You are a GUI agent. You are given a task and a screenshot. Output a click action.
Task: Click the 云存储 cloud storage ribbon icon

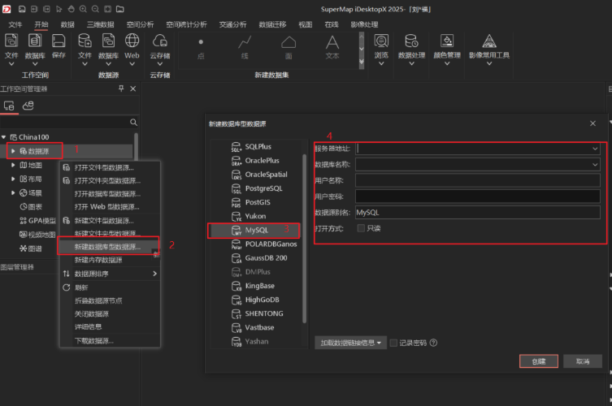click(x=159, y=41)
